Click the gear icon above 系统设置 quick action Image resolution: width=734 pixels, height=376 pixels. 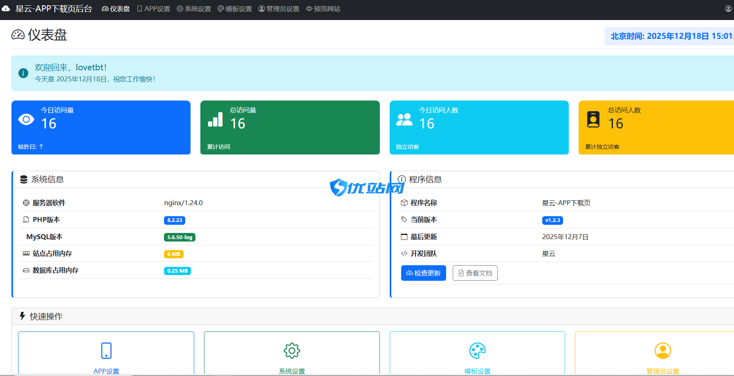pyautogui.click(x=291, y=350)
